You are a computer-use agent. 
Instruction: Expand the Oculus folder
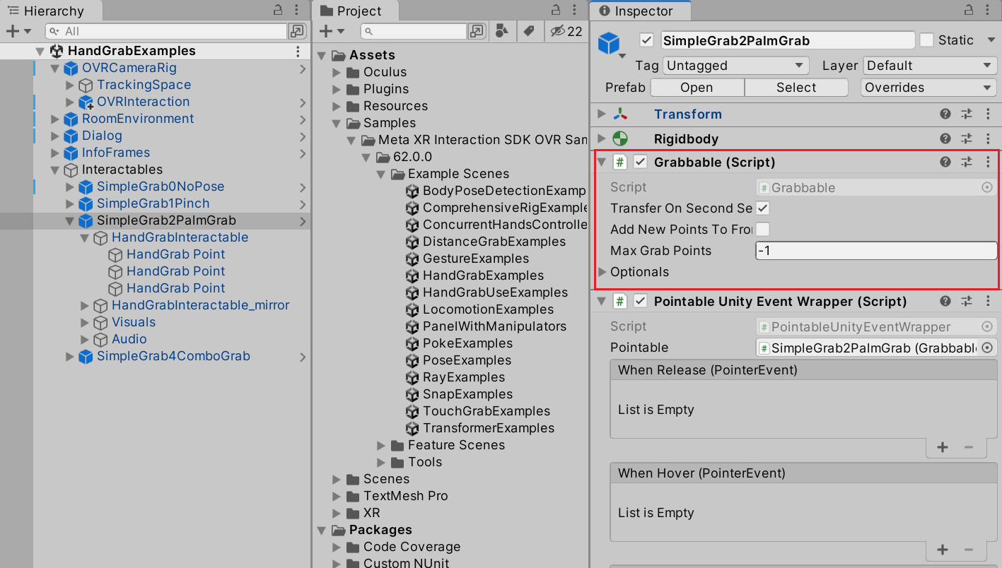[x=337, y=72]
